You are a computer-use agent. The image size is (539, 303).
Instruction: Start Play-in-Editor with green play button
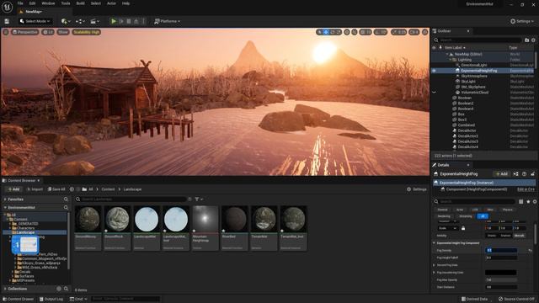pyautogui.click(x=114, y=21)
